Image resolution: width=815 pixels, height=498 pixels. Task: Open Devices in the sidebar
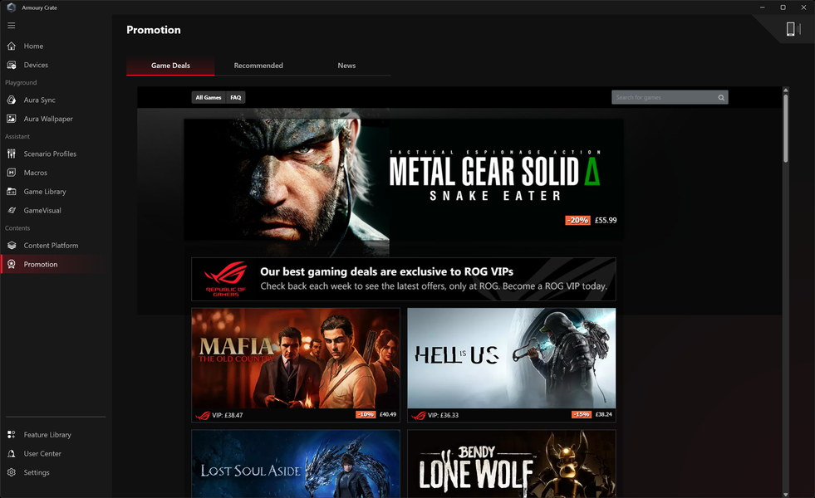56,65
